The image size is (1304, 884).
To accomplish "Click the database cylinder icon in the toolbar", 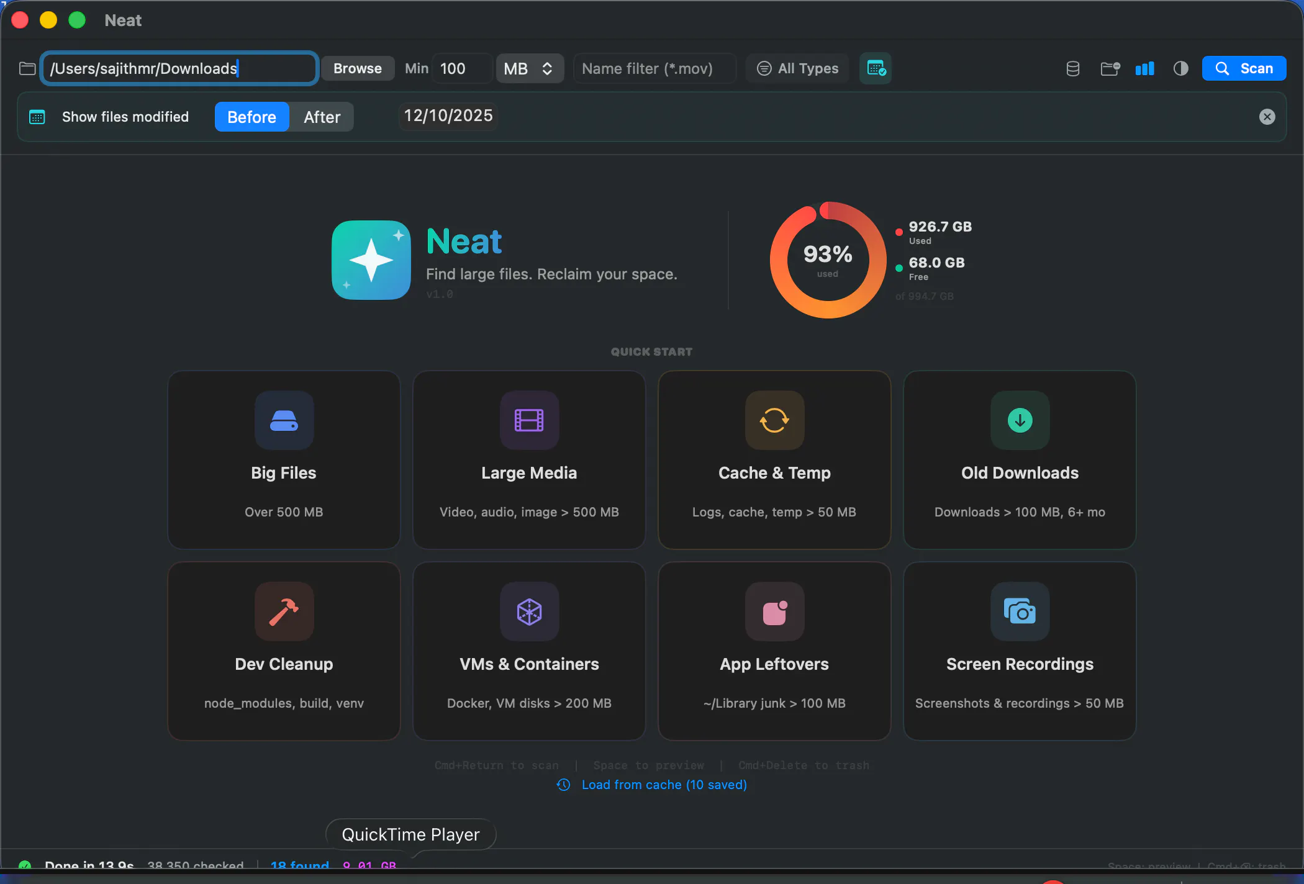I will pyautogui.click(x=1072, y=68).
